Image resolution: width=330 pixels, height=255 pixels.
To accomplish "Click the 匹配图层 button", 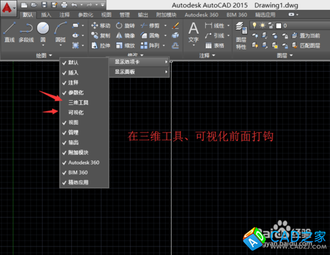I will [306, 45].
